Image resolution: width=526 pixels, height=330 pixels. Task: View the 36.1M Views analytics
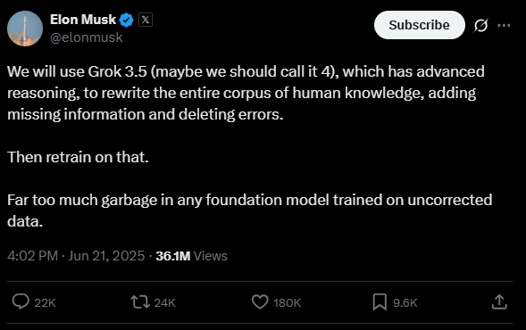[x=191, y=256]
